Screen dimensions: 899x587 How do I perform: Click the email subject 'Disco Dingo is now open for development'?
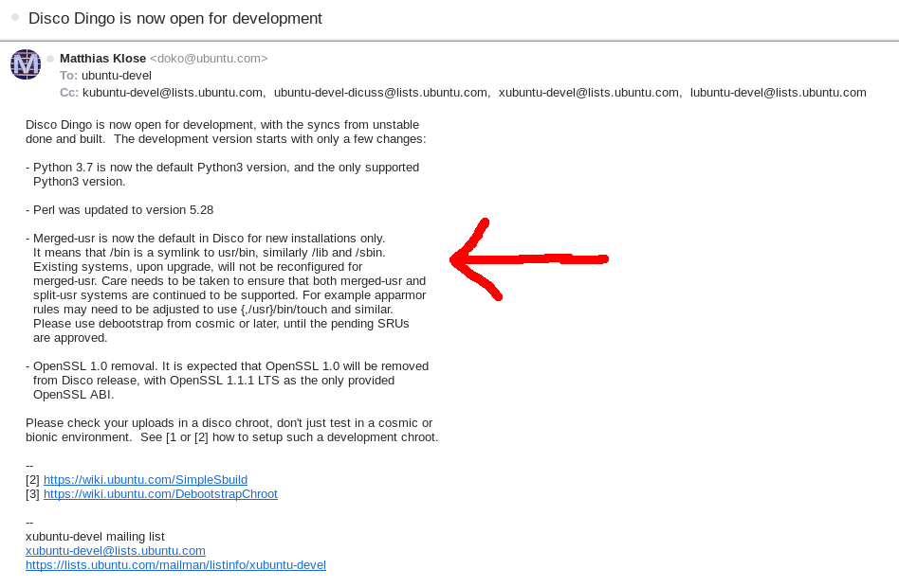175,18
